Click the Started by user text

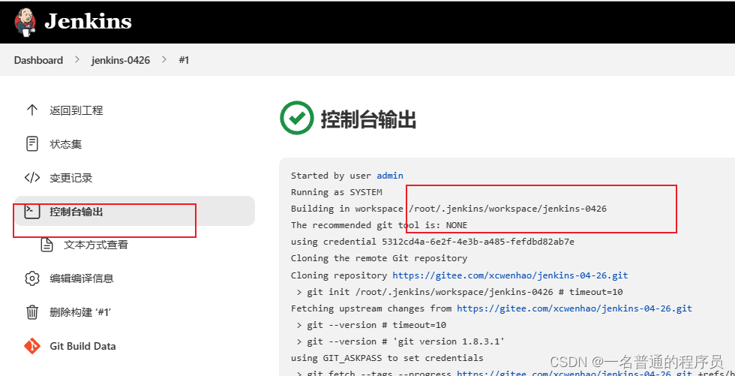point(331,176)
